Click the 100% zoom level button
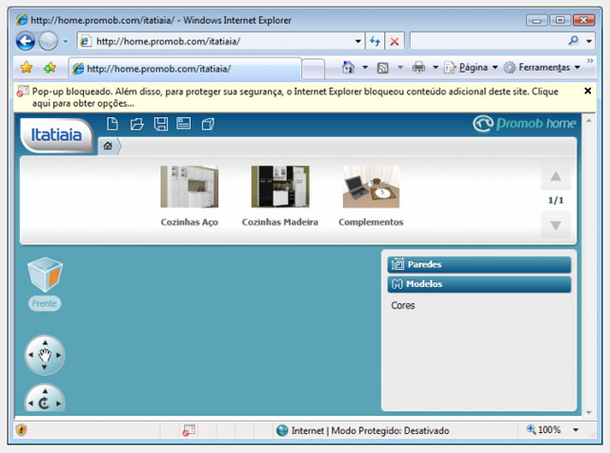 544,430
